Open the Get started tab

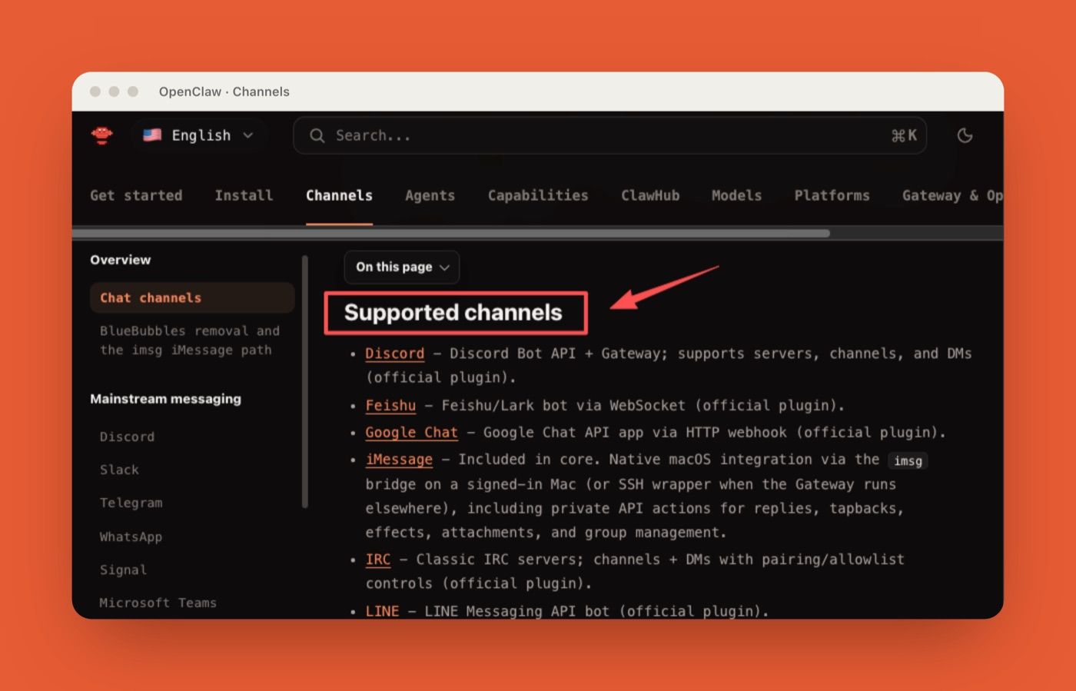point(136,195)
